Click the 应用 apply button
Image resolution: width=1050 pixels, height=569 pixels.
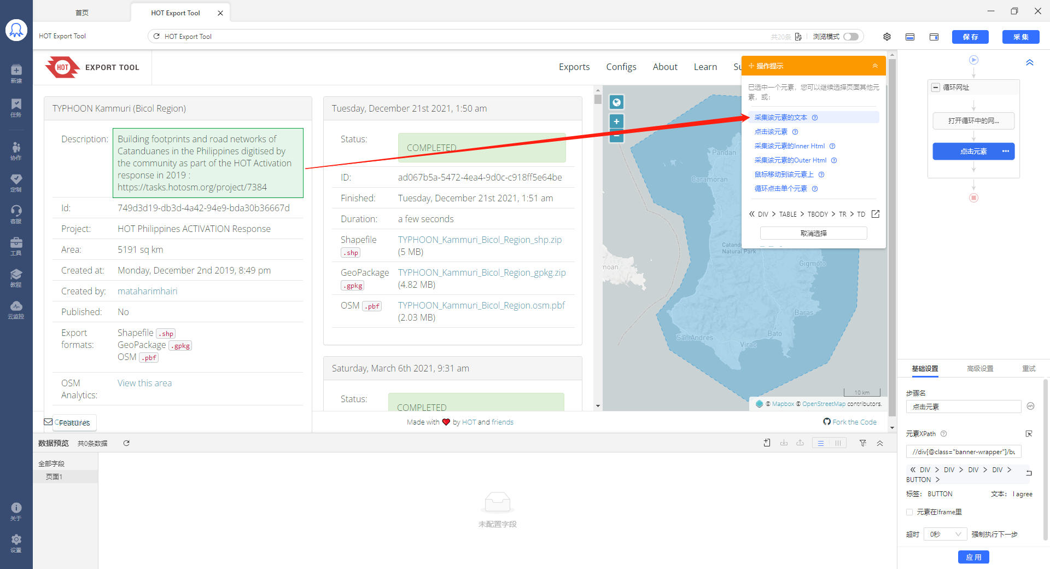[973, 557]
